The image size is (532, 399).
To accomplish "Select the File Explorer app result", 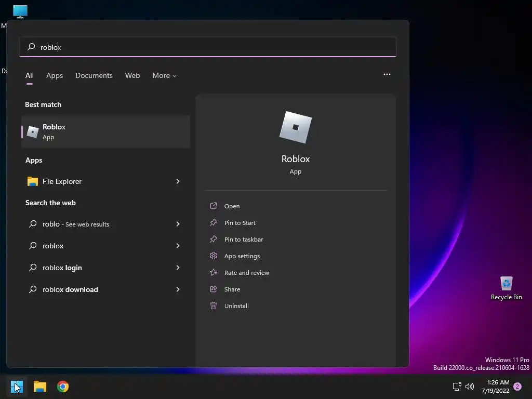I will (x=105, y=181).
